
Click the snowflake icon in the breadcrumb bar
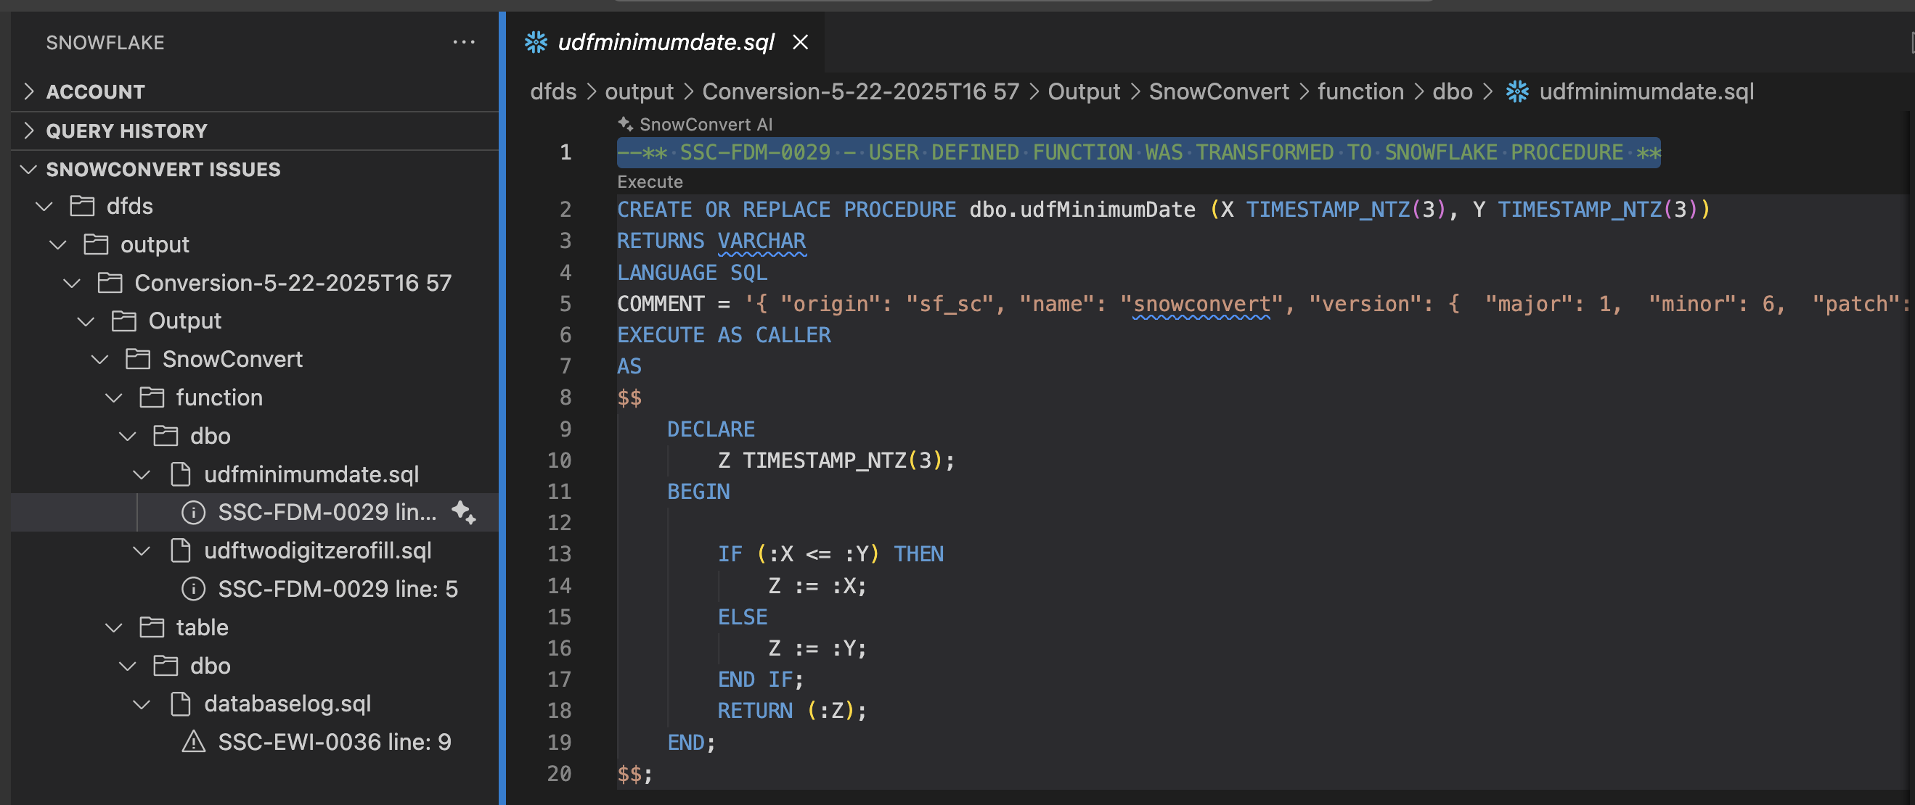tap(1516, 91)
